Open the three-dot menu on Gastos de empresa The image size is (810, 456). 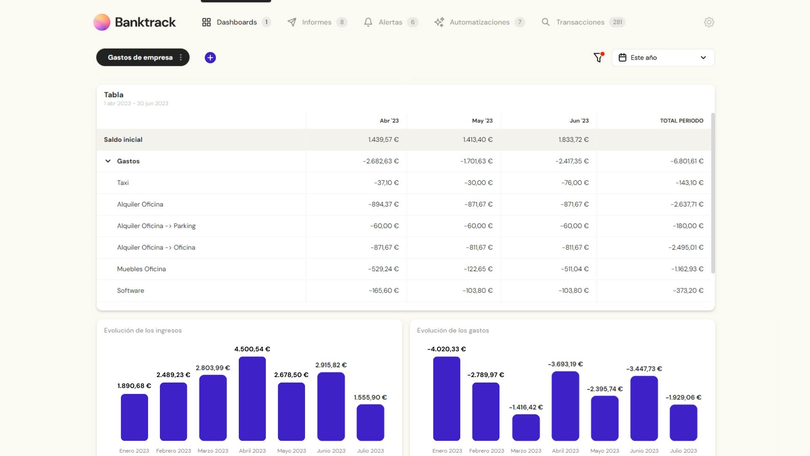coord(181,57)
